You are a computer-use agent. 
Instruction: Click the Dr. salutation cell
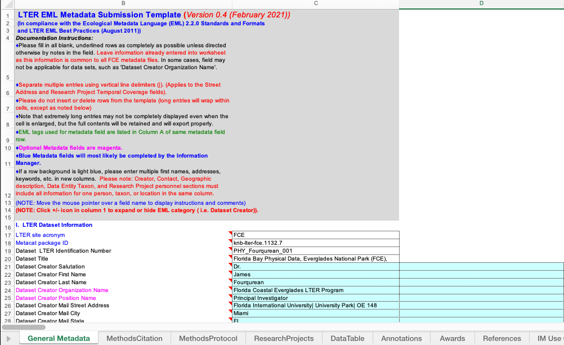coord(316,267)
